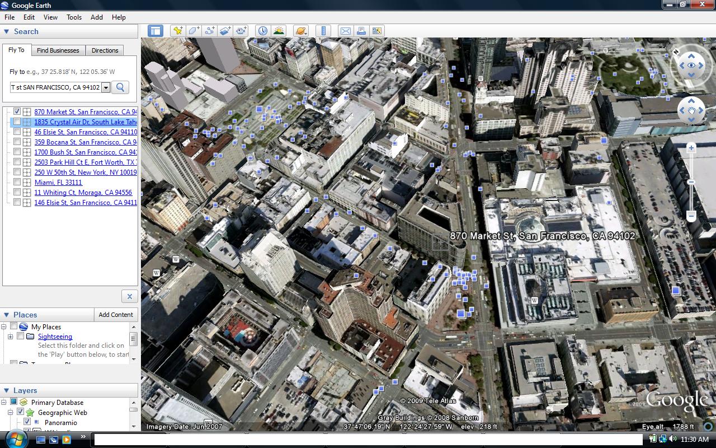716x448 pixels.
Task: Uncheck the 870 Market St result checkbox
Action: [x=17, y=111]
